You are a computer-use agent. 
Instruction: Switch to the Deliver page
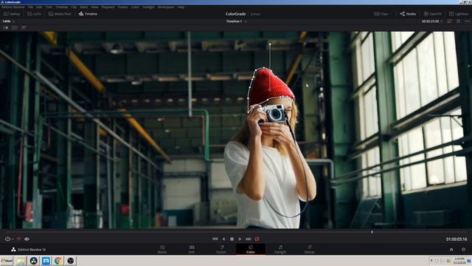coord(310,249)
